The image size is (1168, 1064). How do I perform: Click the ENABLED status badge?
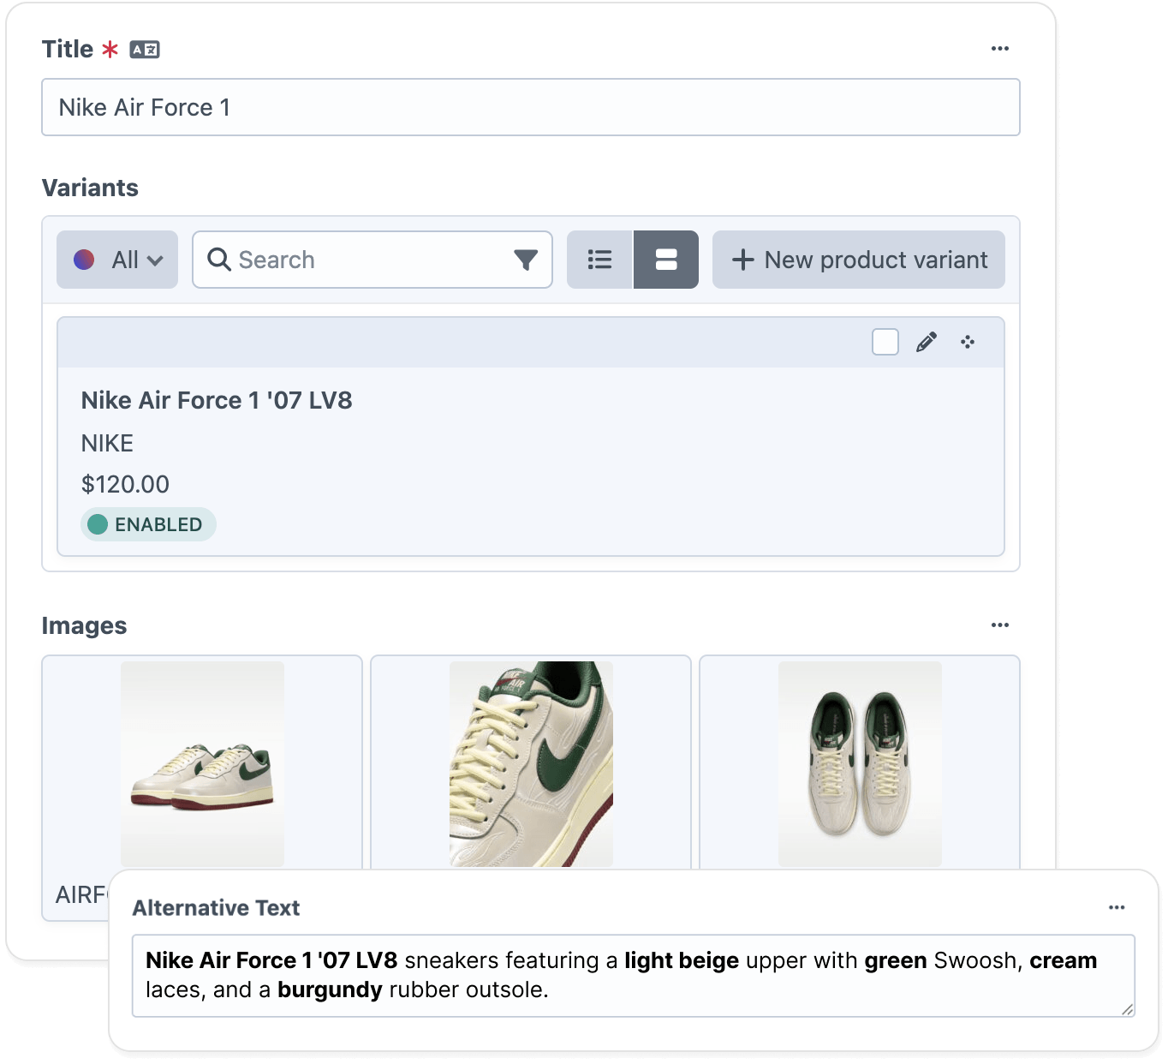pyautogui.click(x=148, y=524)
